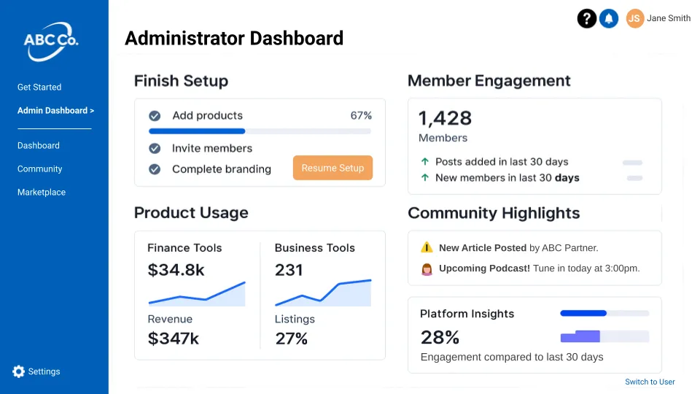This screenshot has width=700, height=394.
Task: Open the Community section in sidebar
Action: coord(40,169)
